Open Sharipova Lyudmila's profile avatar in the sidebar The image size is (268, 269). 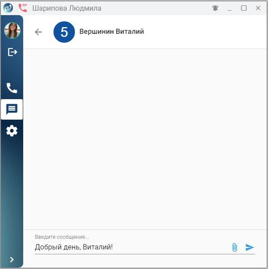point(12,31)
